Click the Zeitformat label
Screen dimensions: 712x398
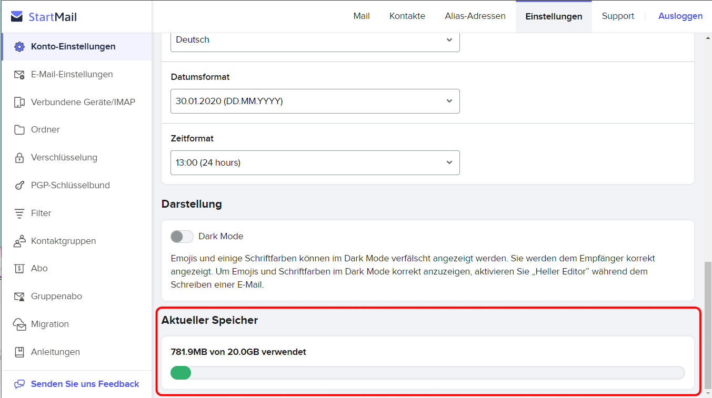click(x=192, y=139)
